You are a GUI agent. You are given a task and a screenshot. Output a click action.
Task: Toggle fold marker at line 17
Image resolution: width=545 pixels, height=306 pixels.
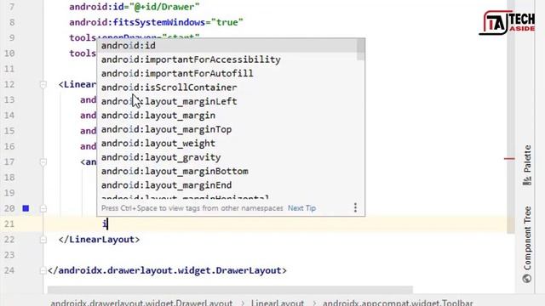pyautogui.click(x=43, y=162)
